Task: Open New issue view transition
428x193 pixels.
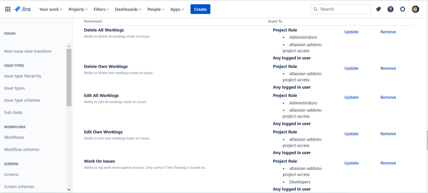Action: 28,51
